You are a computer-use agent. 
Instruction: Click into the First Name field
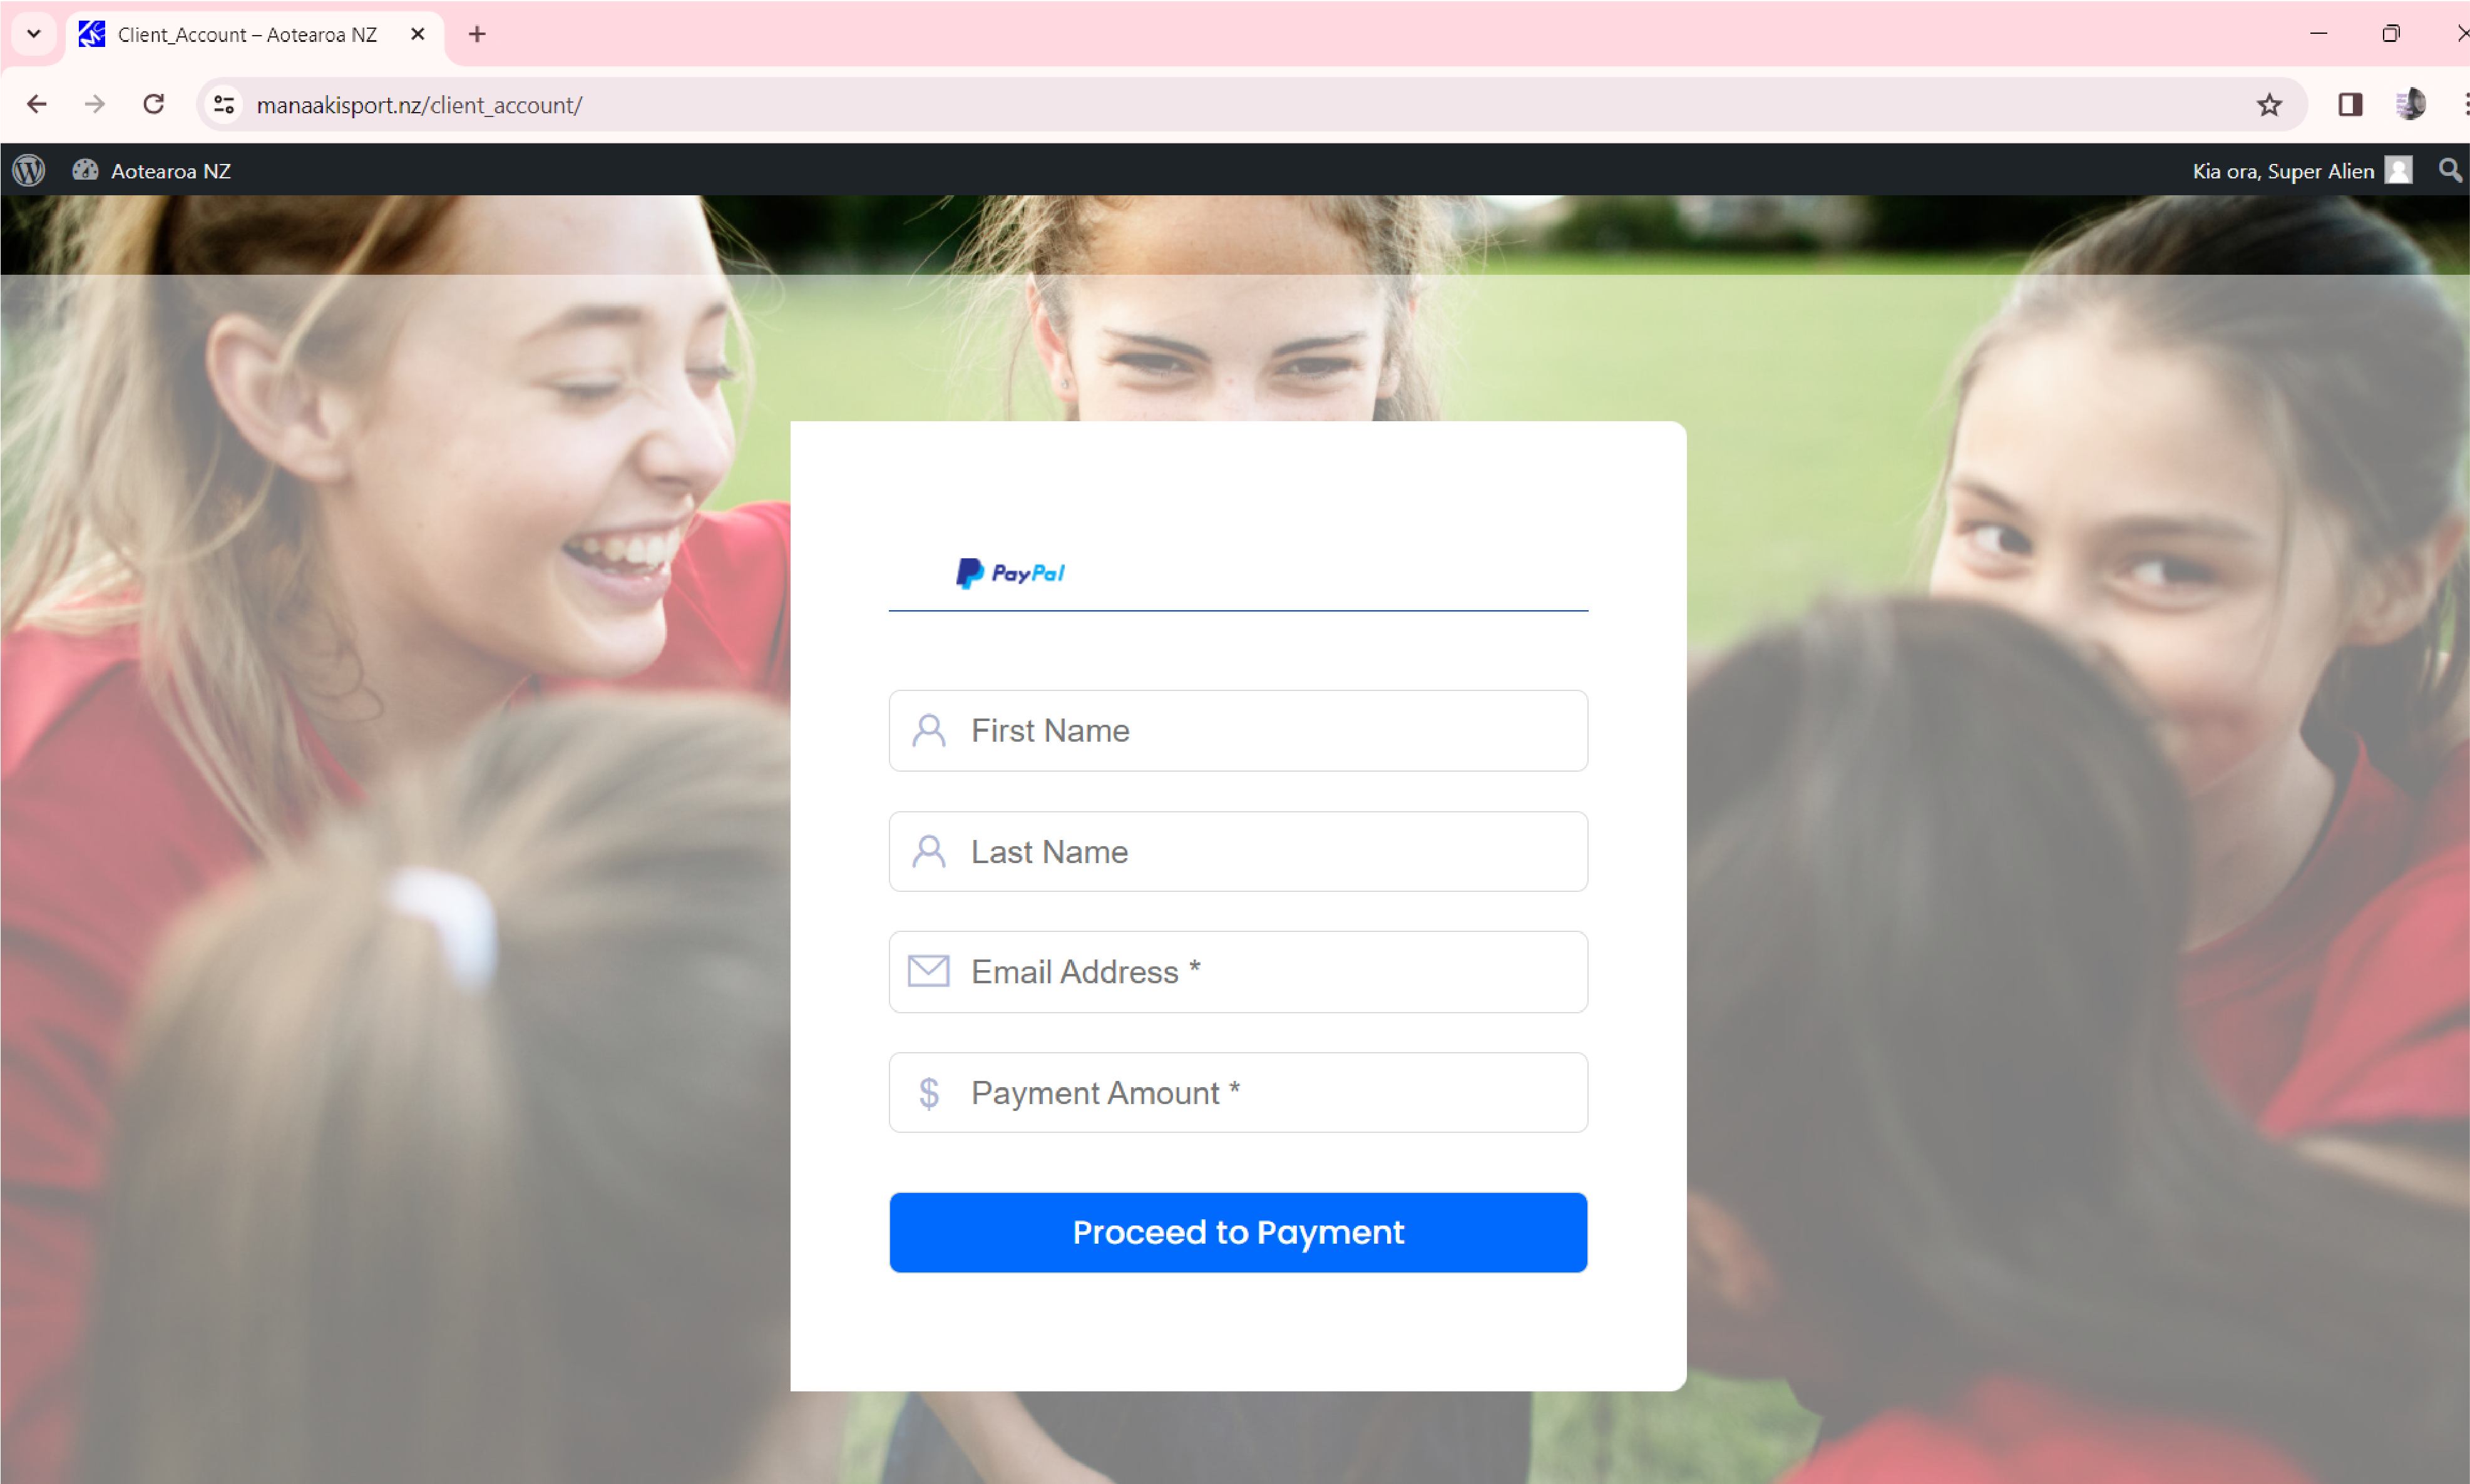tap(1238, 730)
